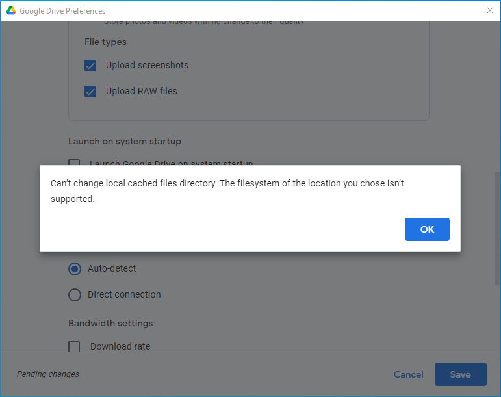Viewport: 501px width, 397px height.
Task: Uncheck the Upload RAW files checkbox
Action: 90,92
